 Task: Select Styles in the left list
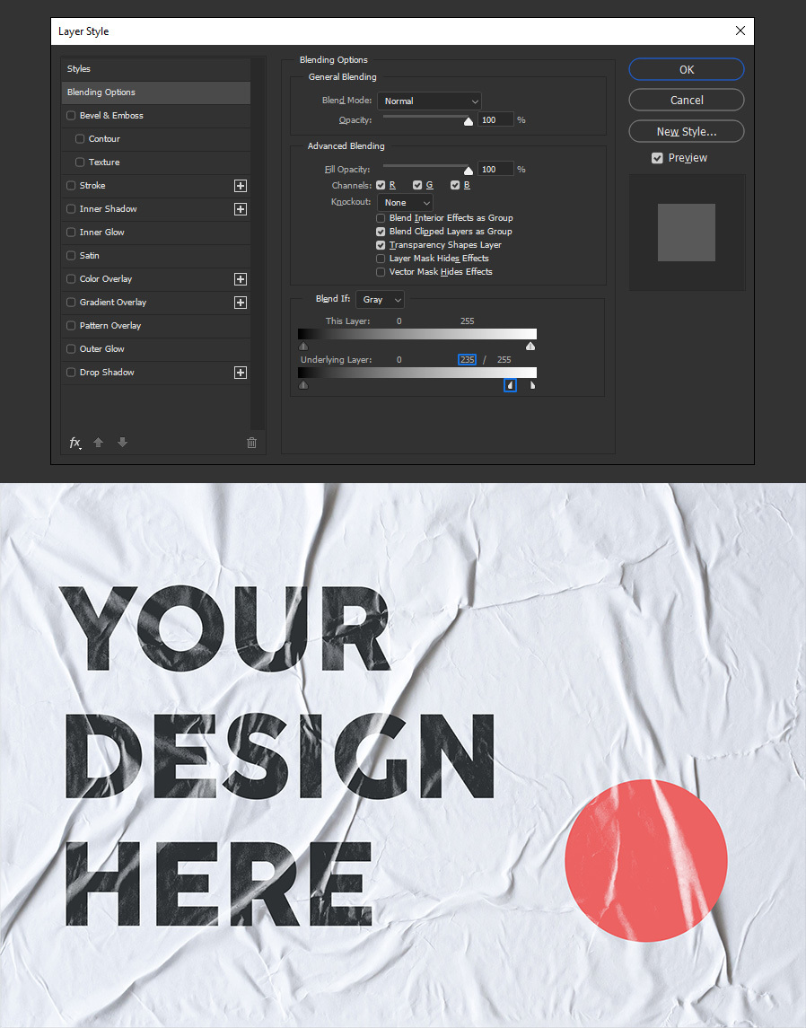(156, 69)
